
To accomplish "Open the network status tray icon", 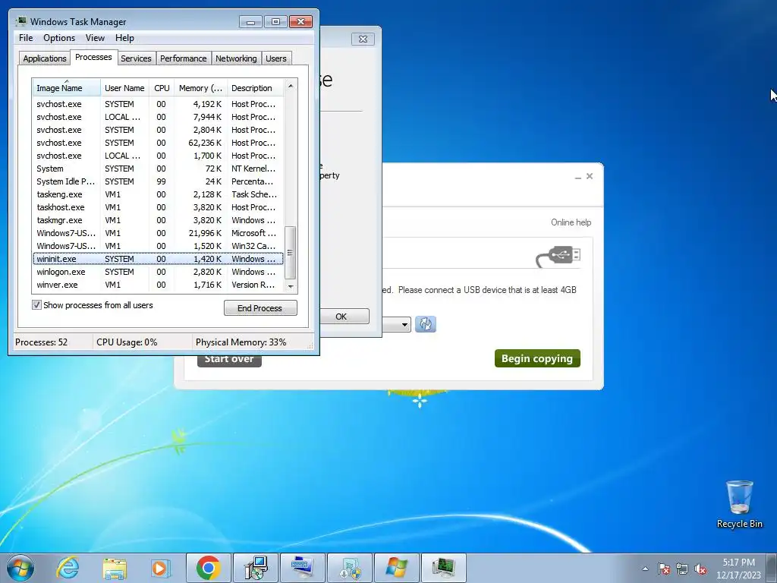I will tap(682, 569).
